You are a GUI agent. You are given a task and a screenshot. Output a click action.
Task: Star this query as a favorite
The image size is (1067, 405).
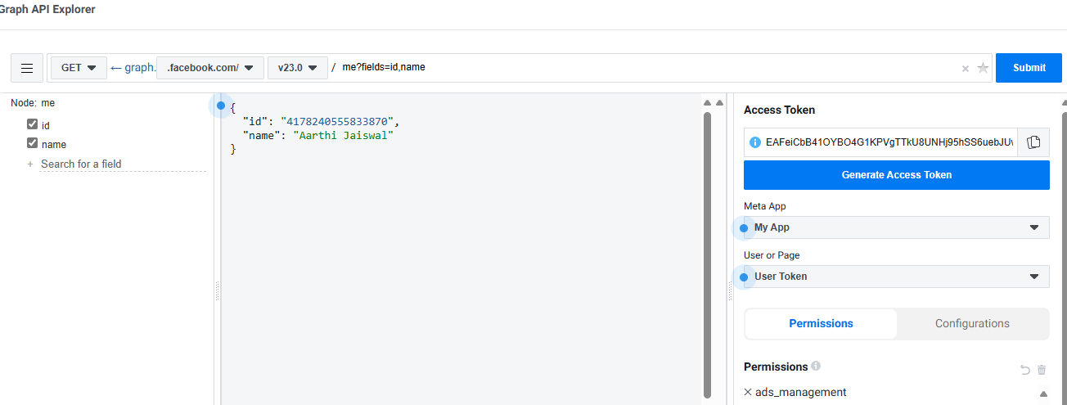click(x=983, y=69)
